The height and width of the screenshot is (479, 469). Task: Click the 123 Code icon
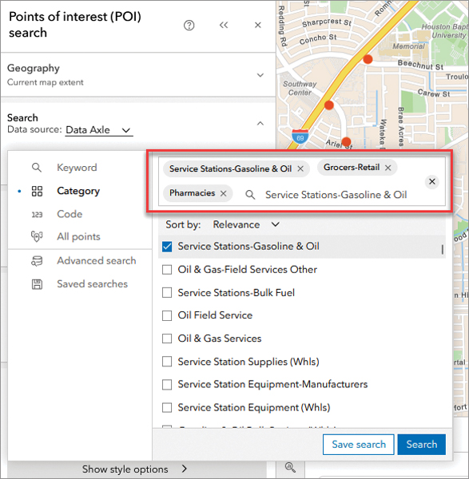pyautogui.click(x=37, y=215)
